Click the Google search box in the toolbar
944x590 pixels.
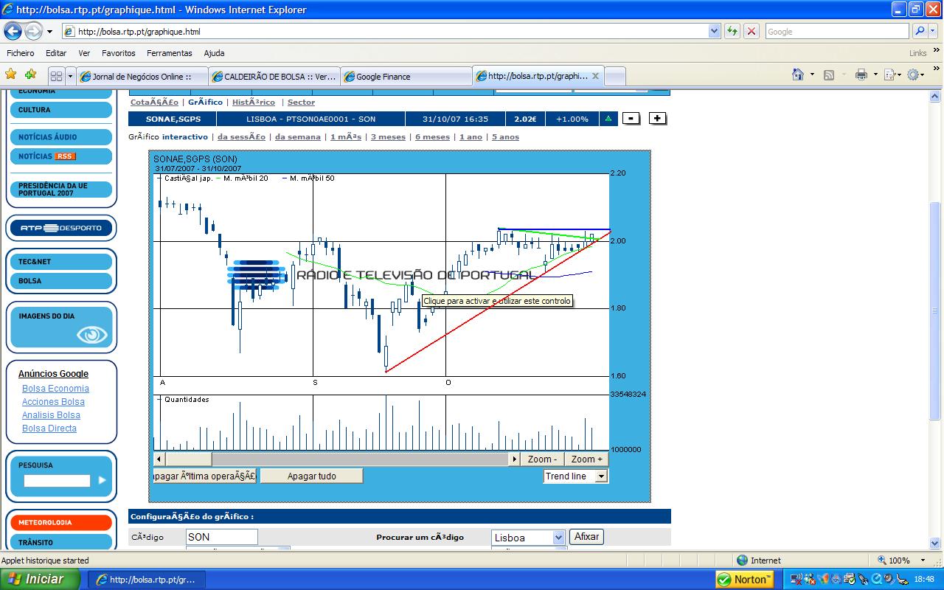pos(837,31)
